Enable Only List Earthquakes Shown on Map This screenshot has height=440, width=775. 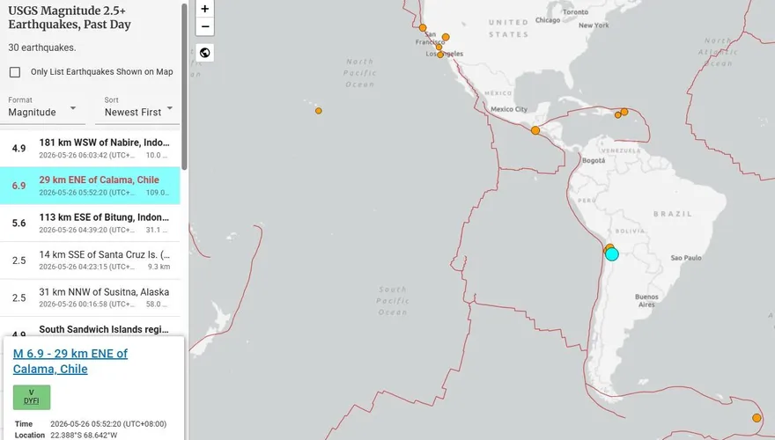coord(15,72)
